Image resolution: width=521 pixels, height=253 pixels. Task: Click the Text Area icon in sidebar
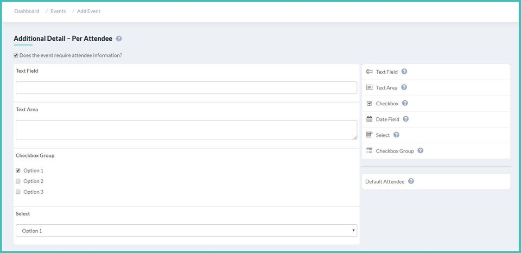[370, 87]
